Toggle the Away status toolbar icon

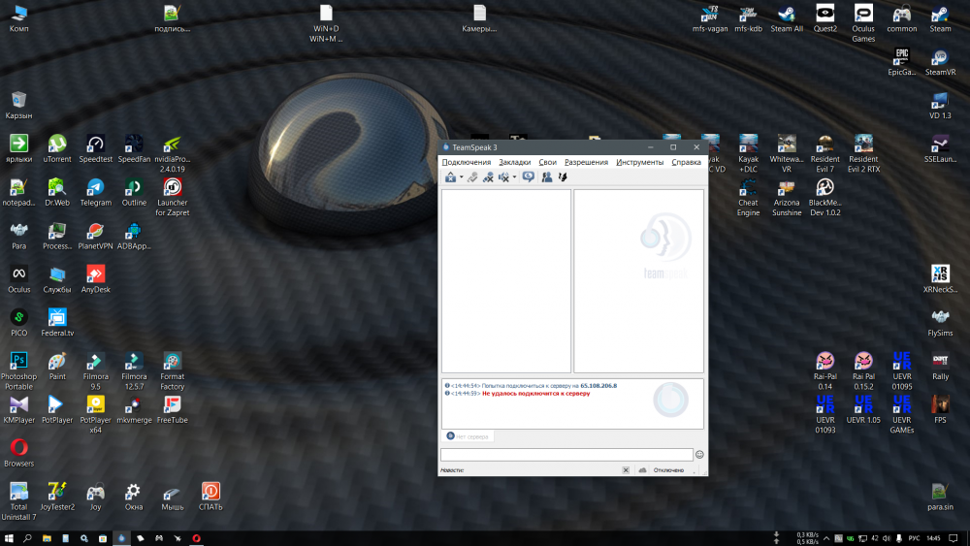[488, 177]
